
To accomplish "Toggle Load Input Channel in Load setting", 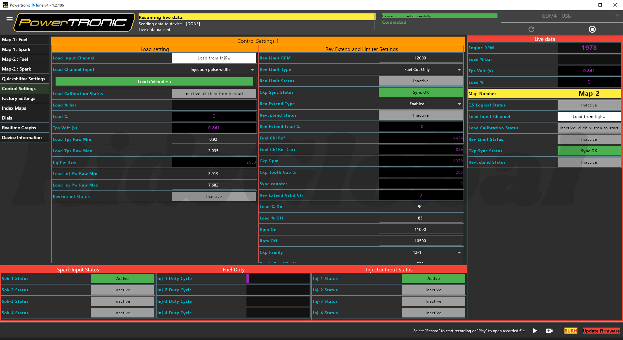I will (214, 58).
